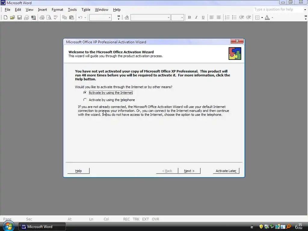The height and width of the screenshot is (231, 308).
Task: Open the Font name combo box
Action: coord(150,17)
